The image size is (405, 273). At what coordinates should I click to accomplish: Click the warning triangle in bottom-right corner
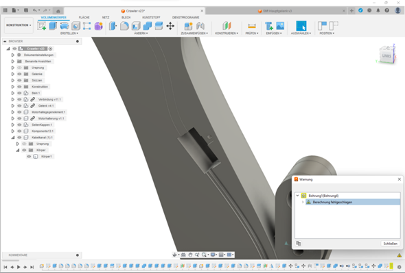pos(399,255)
